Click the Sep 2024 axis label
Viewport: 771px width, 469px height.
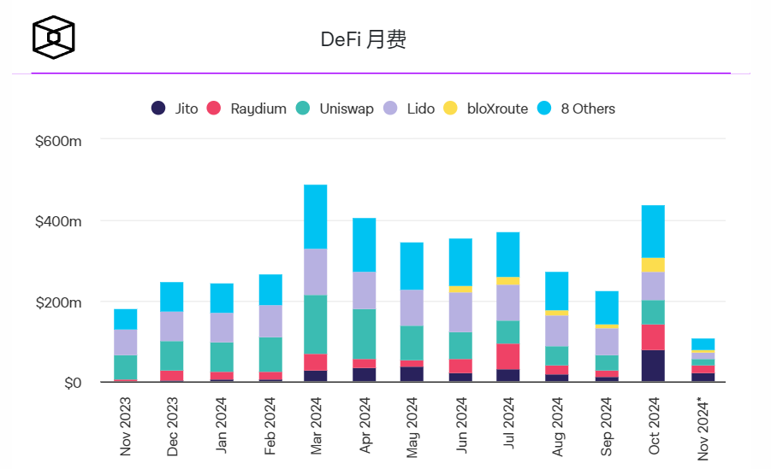pyautogui.click(x=607, y=426)
